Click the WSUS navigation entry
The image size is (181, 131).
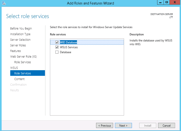coord(14,68)
